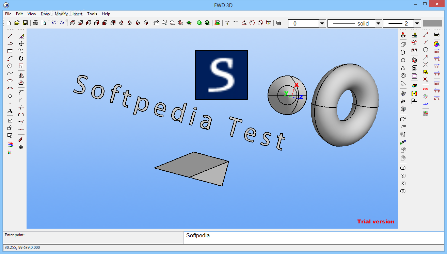Viewport: 447px width, 254px height.
Task: Select the Move tool
Action: click(21, 44)
